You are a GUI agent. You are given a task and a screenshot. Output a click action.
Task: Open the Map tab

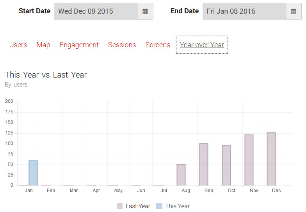pyautogui.click(x=43, y=45)
